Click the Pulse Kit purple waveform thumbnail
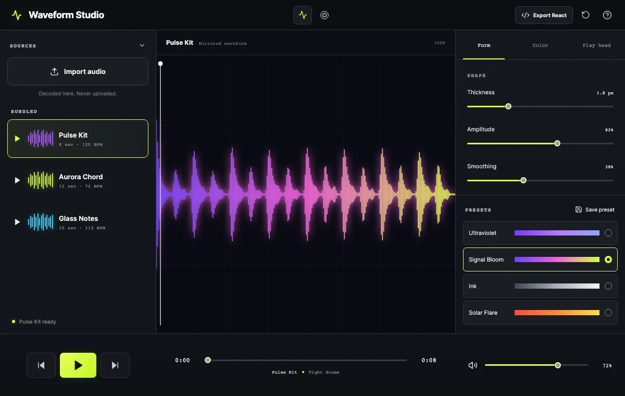Viewport: 625px width, 396px height. coord(41,139)
